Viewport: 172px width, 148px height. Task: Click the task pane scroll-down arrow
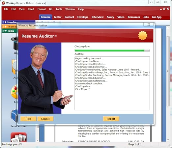[x=37, y=140]
